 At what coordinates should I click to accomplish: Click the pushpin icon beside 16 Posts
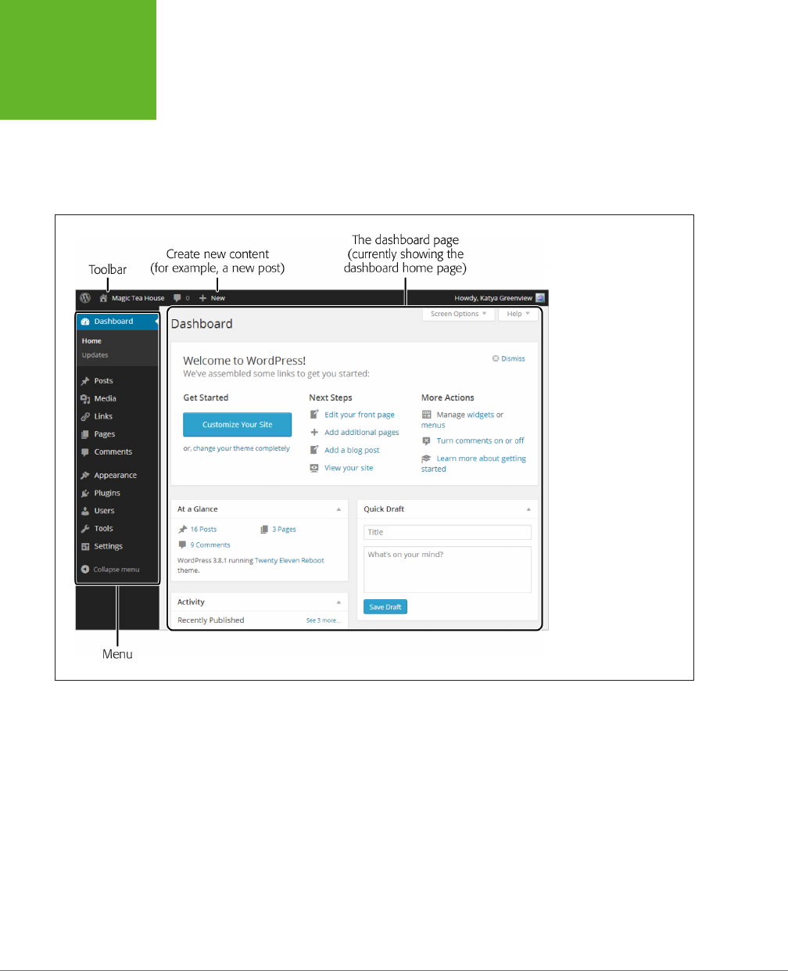183,530
